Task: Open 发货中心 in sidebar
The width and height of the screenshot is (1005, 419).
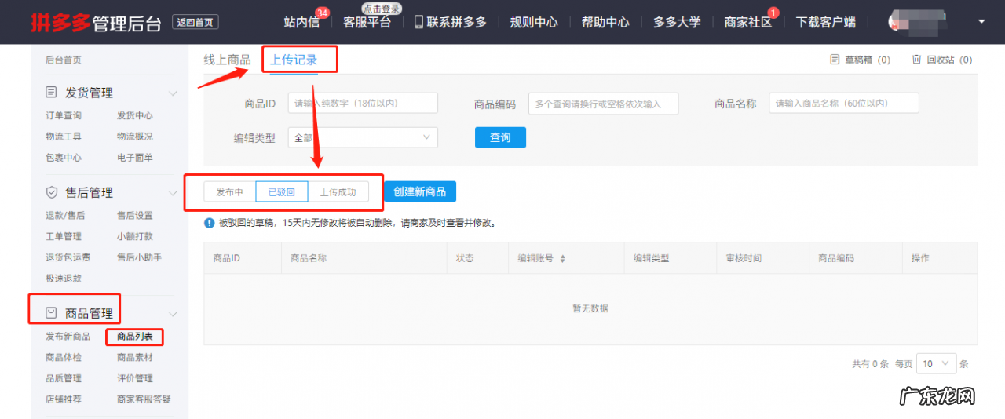Action: pyautogui.click(x=135, y=115)
